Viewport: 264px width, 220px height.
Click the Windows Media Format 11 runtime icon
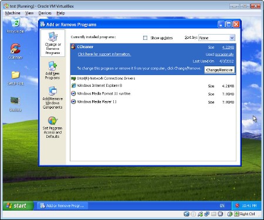click(x=73, y=93)
